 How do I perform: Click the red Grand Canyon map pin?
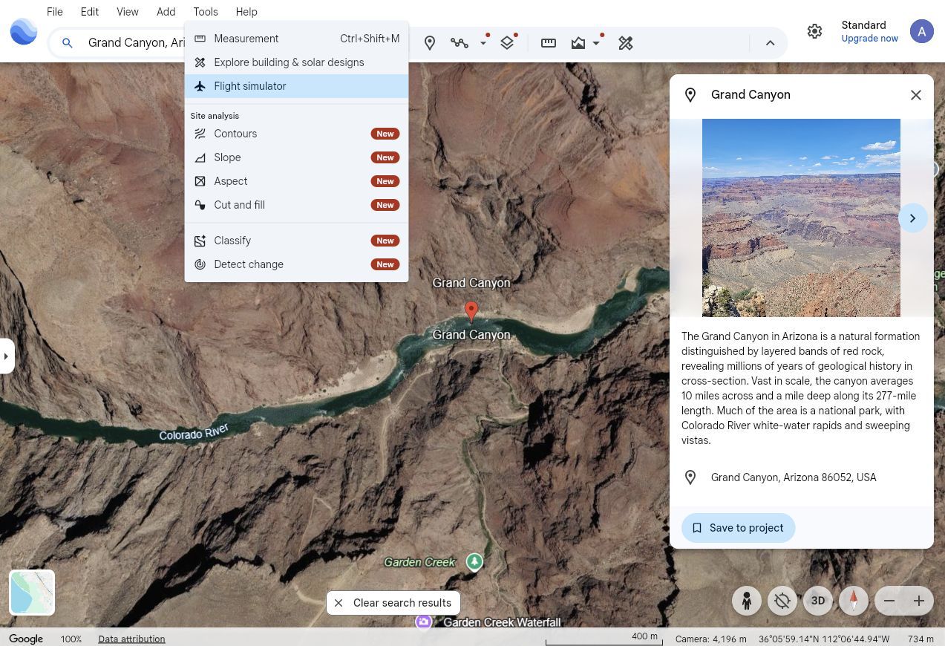(x=471, y=312)
